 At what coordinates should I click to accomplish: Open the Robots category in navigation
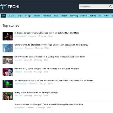click(93, 16)
